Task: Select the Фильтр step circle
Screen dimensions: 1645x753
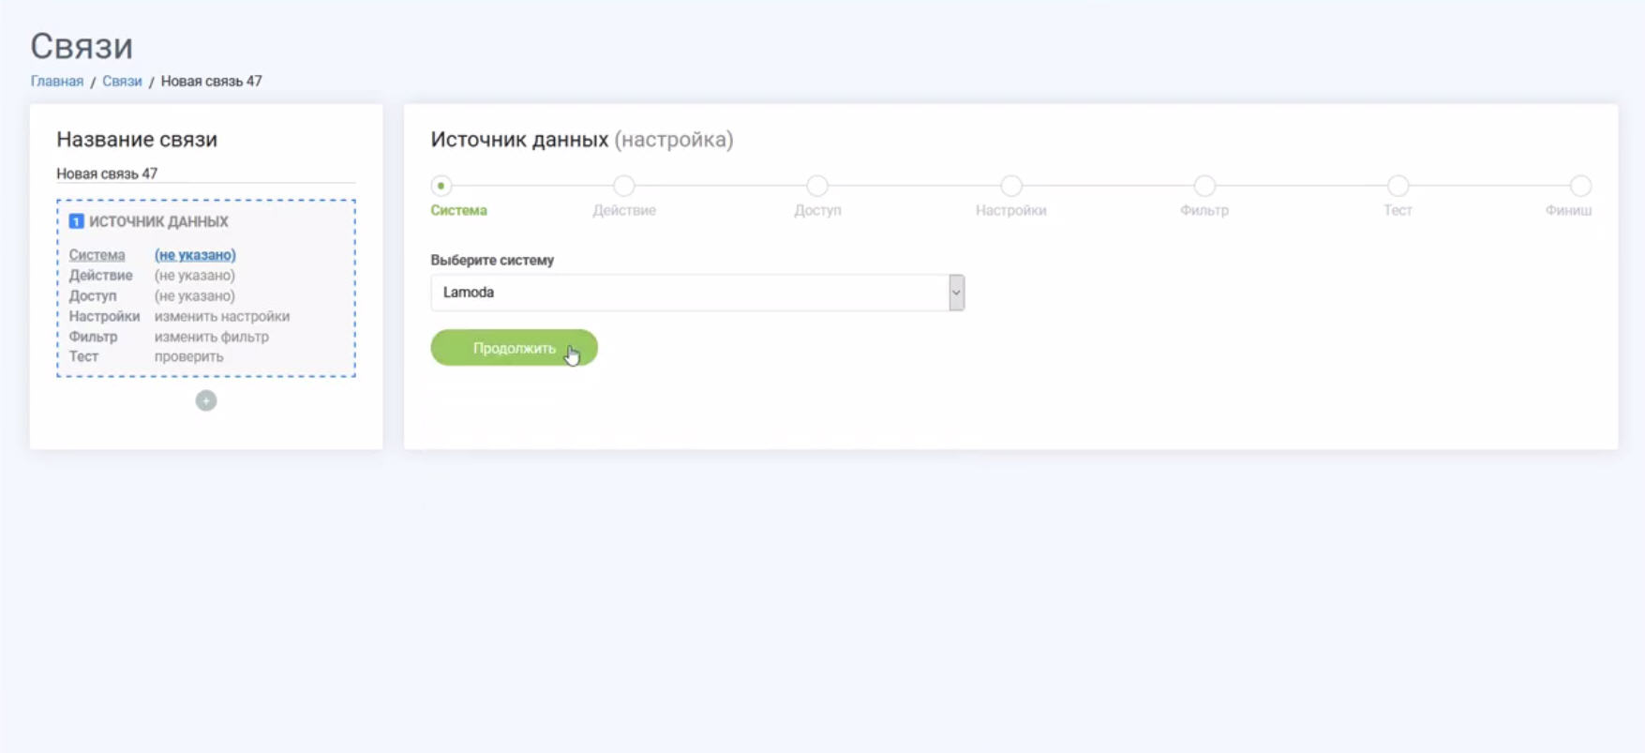Action: point(1204,186)
